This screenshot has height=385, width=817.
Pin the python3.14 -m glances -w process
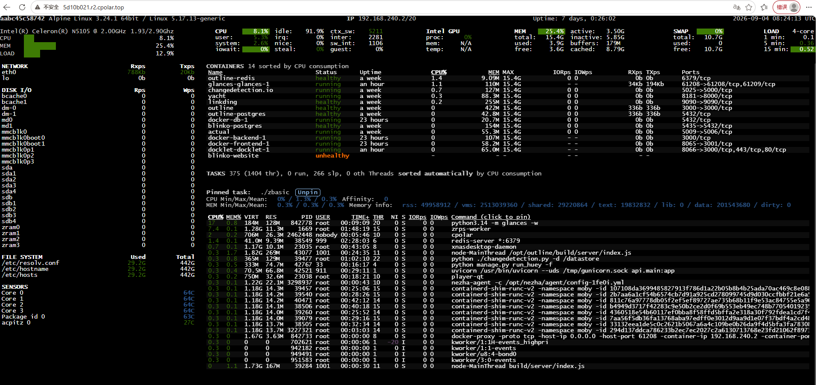point(494,223)
